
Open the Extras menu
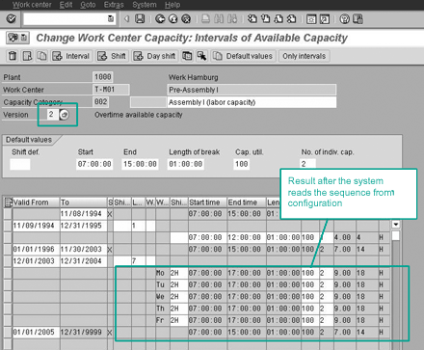click(114, 5)
